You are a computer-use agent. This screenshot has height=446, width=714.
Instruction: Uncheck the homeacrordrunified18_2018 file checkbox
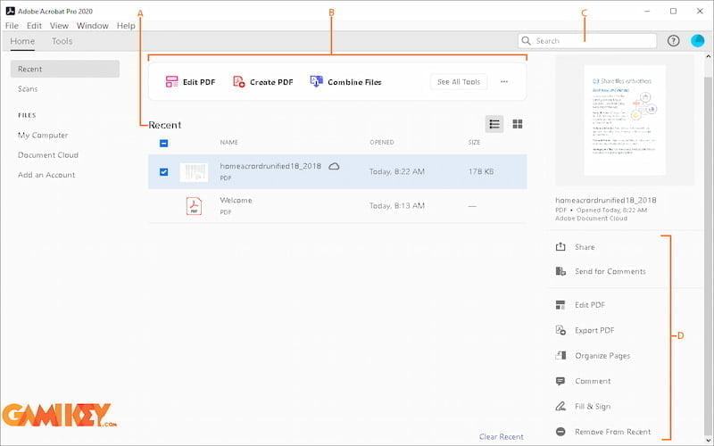[164, 172]
